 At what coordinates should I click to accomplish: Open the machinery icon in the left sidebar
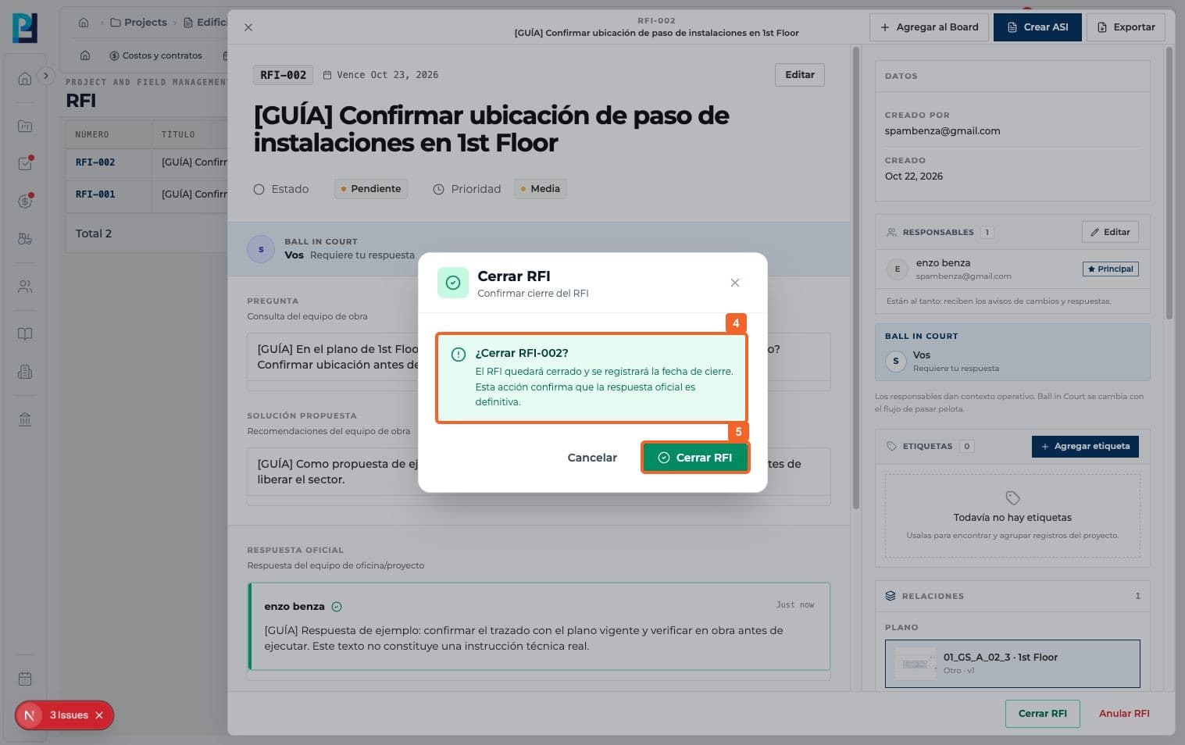tap(25, 239)
